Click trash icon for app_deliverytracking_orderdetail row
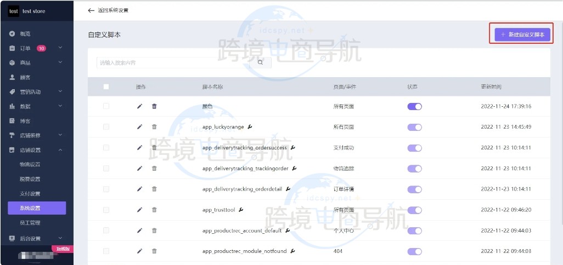Viewport: 563px width, 265px height. point(154,189)
